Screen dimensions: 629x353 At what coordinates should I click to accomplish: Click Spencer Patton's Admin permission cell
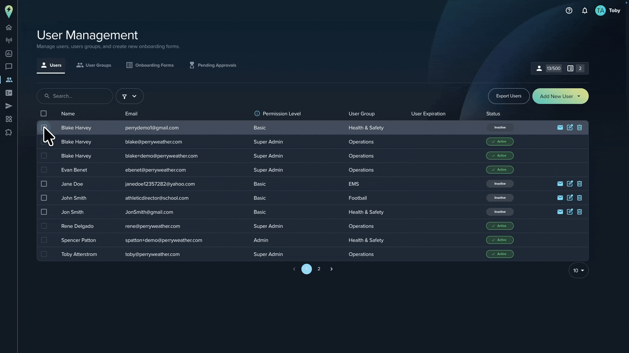coord(261,240)
